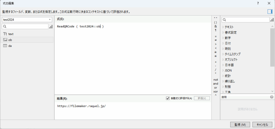Image resolution: width=275 pixels, height=129 pixels.
Task: Expand the タイムスタンプ function category
Action: [x=223, y=54]
